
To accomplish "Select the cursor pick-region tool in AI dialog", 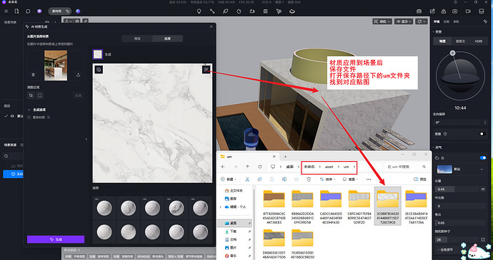I will [x=31, y=95].
